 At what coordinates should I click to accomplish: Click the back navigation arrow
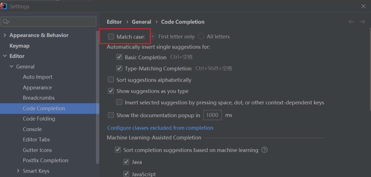click(x=351, y=22)
